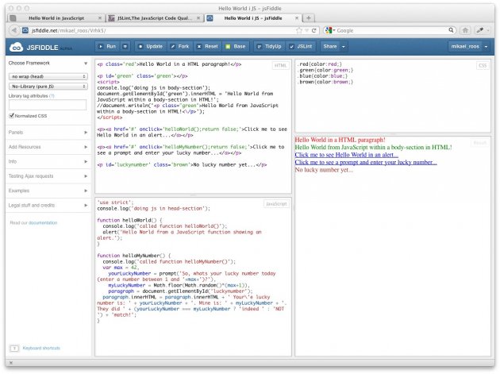Expand the Panels section

pos(48,132)
